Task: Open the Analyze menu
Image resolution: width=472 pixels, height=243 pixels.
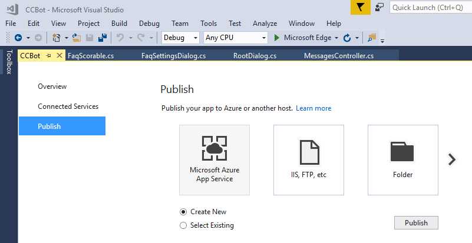Action: 265,24
